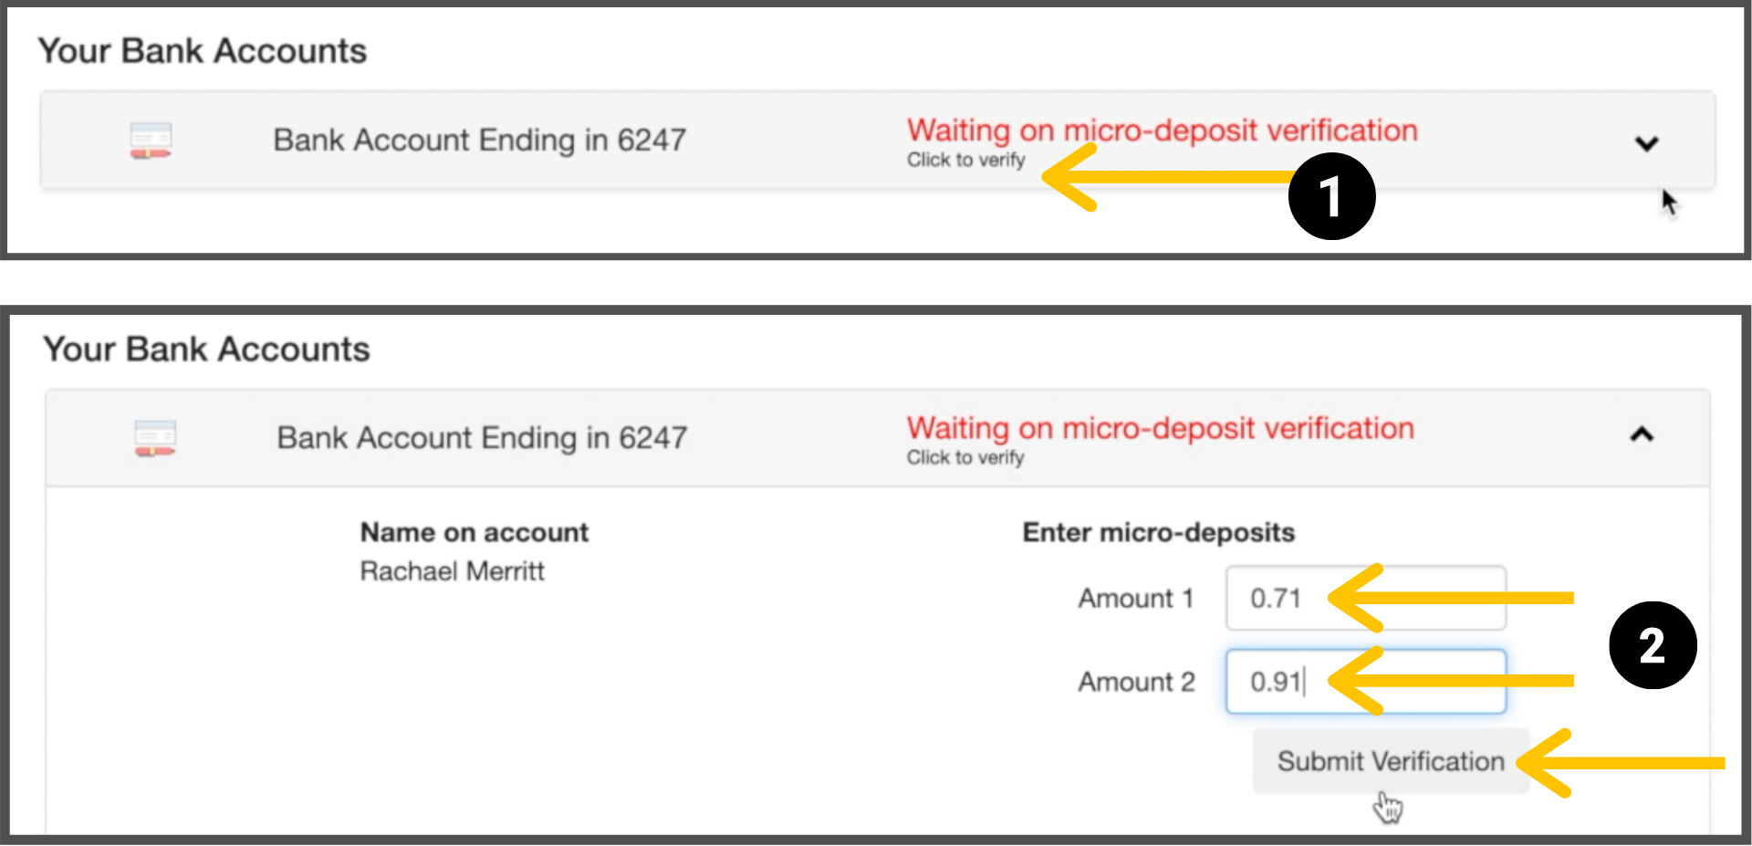Expand the collapsed account with the down chevron
Image resolution: width=1752 pixels, height=846 pixels.
point(1646,143)
